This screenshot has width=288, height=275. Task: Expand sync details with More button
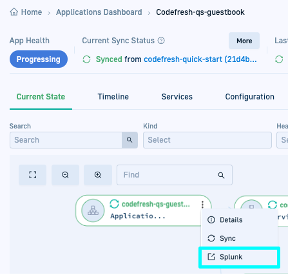(x=244, y=41)
